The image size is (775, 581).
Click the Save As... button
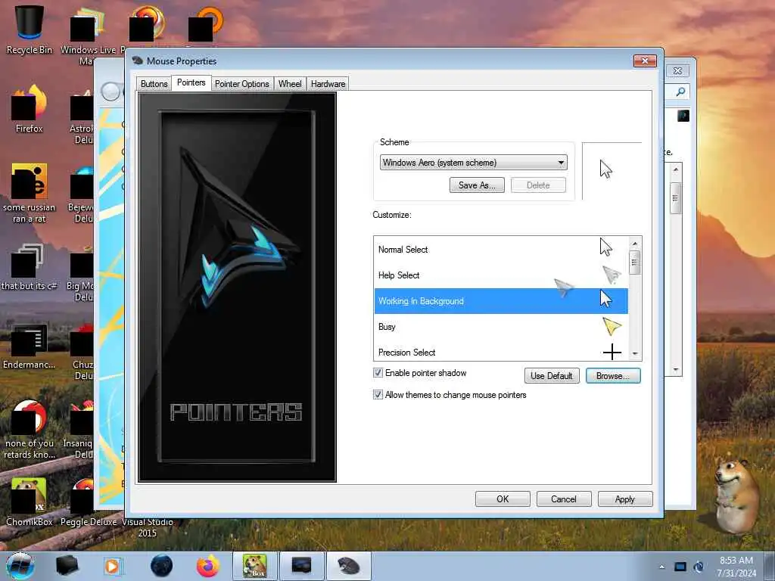tap(477, 185)
